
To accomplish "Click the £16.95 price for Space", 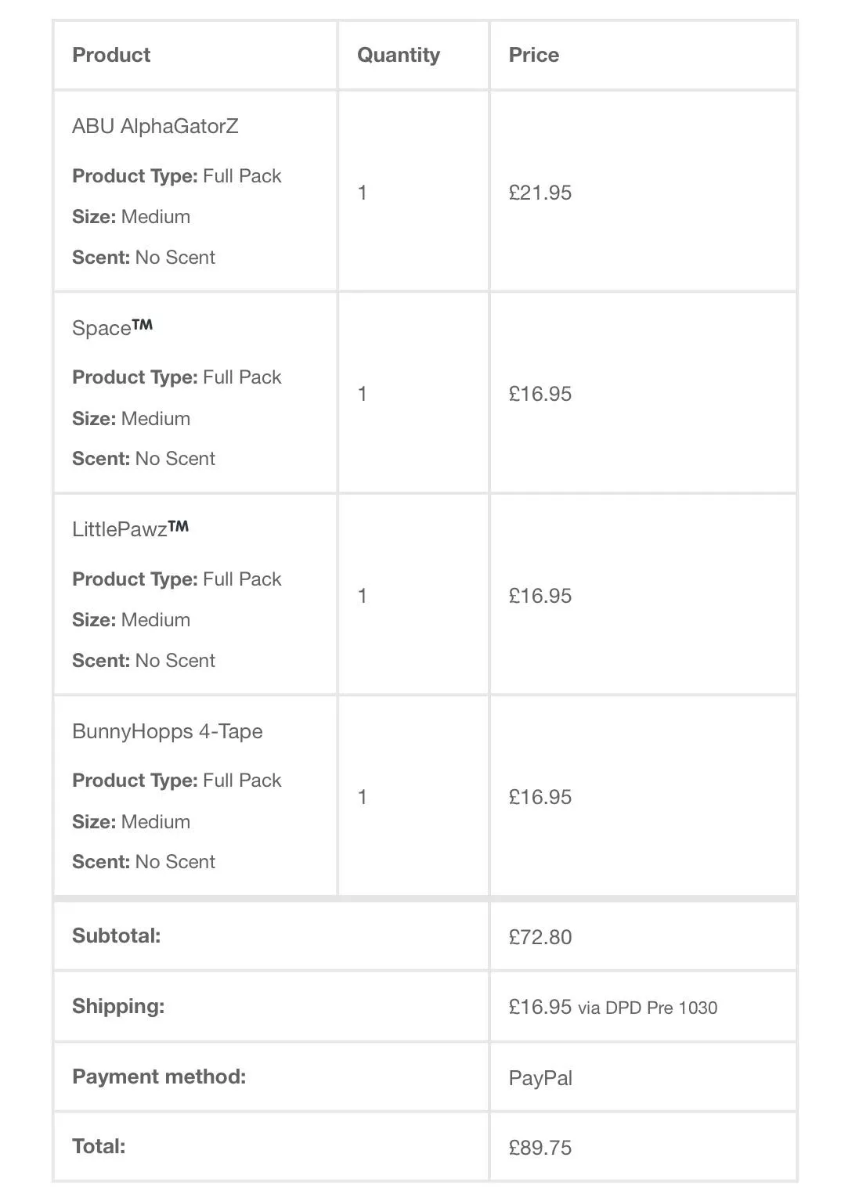I will click(540, 394).
